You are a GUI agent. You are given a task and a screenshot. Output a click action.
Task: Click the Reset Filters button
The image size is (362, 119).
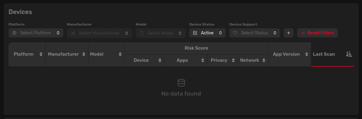point(317,33)
